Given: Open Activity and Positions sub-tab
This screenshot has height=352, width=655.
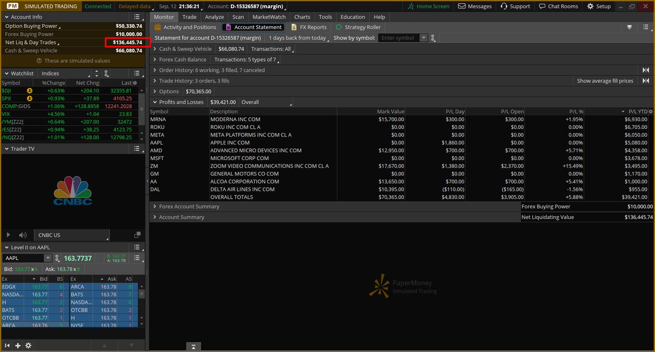Looking at the screenshot, I should point(185,27).
